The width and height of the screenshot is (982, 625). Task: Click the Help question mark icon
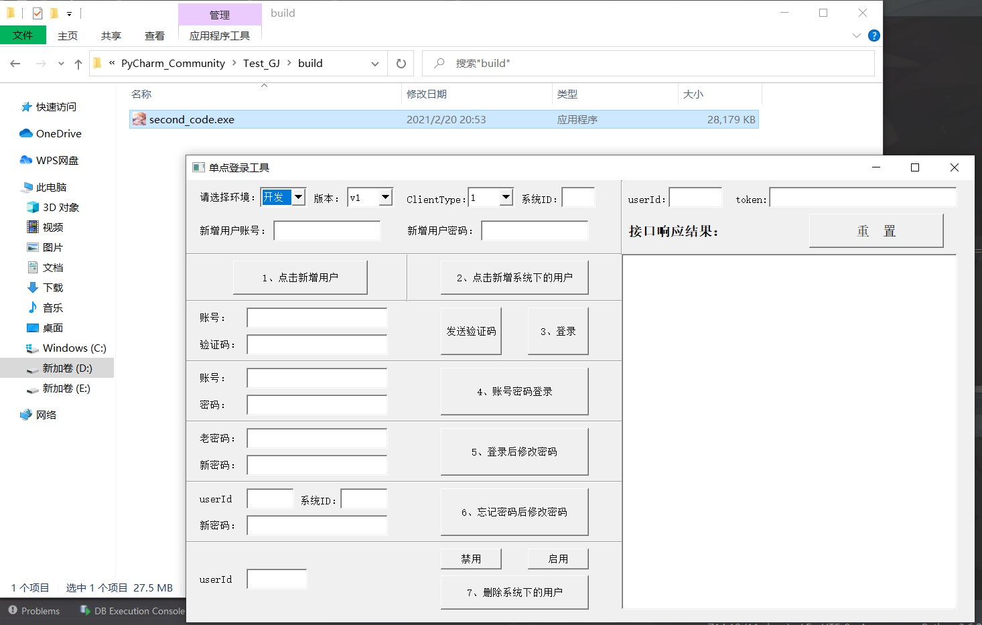click(x=874, y=36)
